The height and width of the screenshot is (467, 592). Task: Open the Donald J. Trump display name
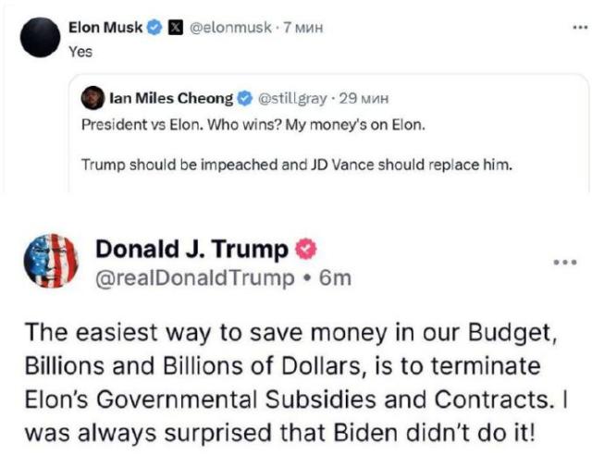coord(191,250)
